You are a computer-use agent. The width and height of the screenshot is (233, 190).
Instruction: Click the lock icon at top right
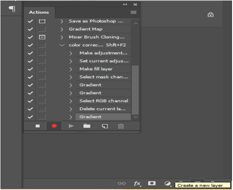point(211,15)
